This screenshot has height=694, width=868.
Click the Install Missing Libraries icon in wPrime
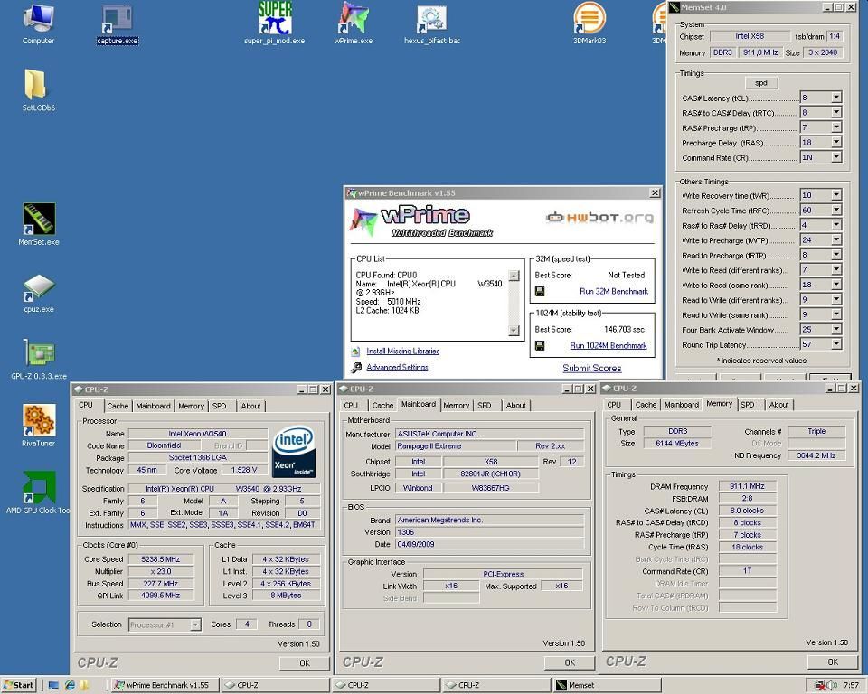coord(355,351)
